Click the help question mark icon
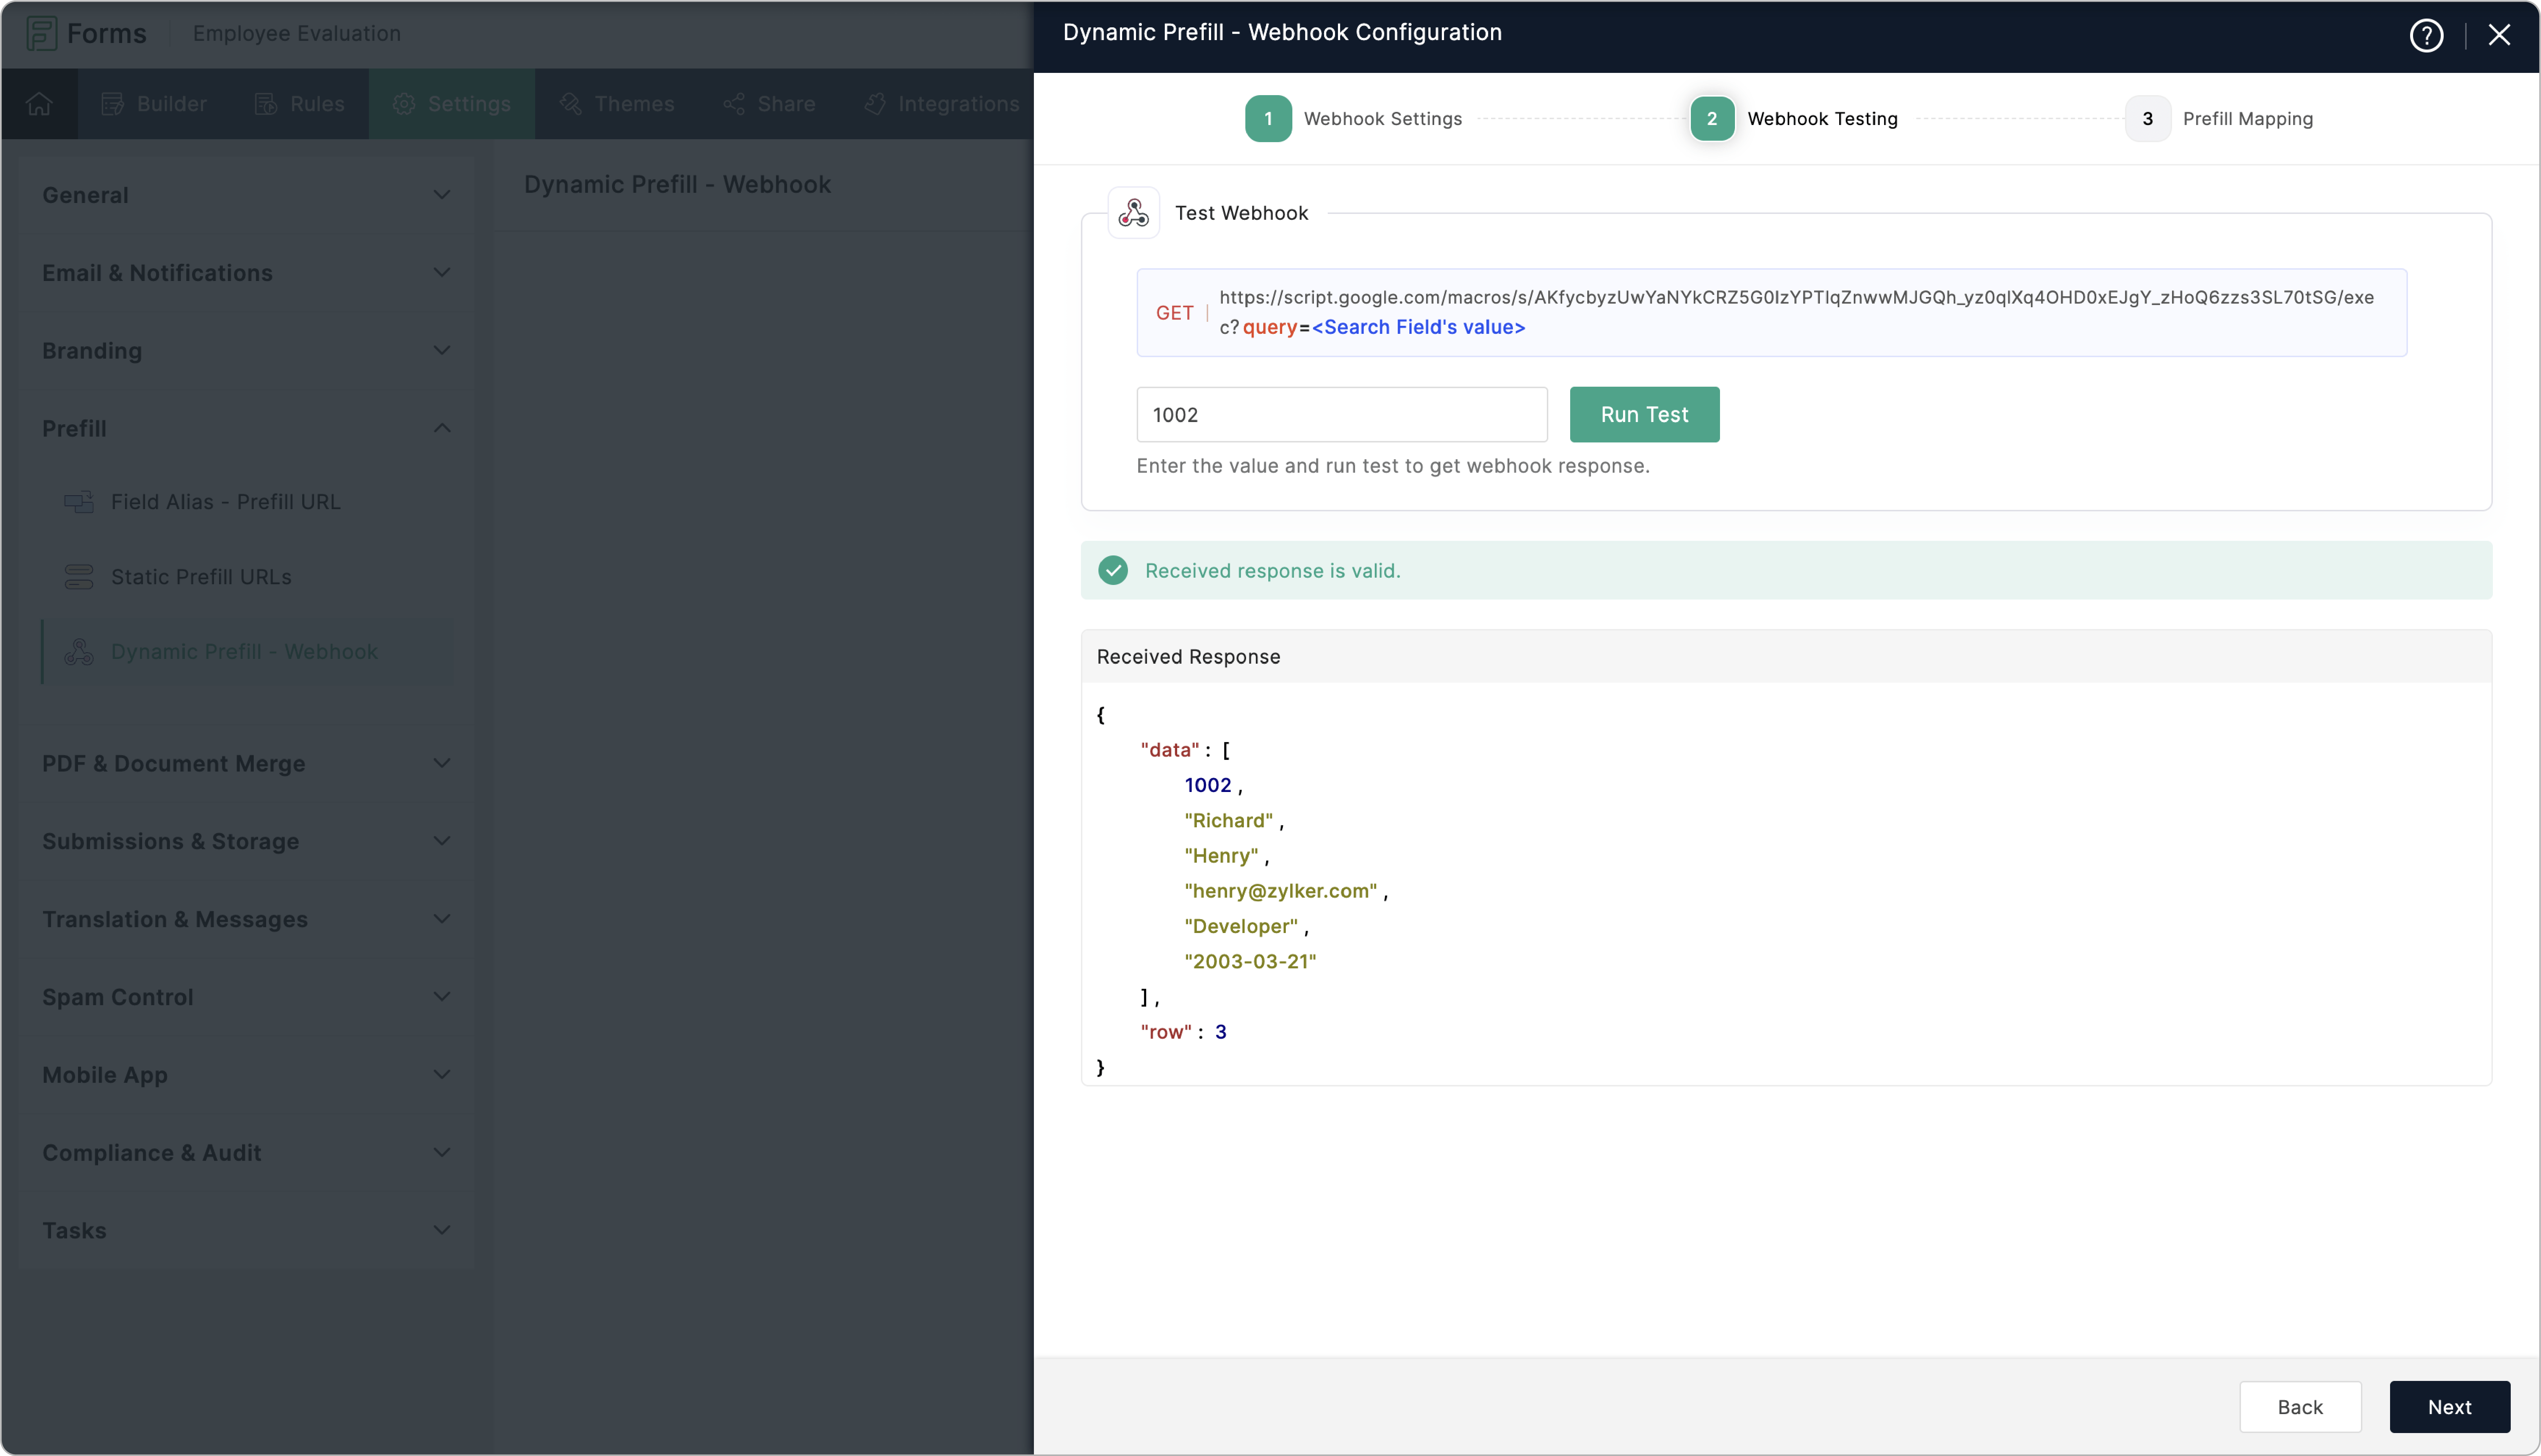 click(2426, 35)
